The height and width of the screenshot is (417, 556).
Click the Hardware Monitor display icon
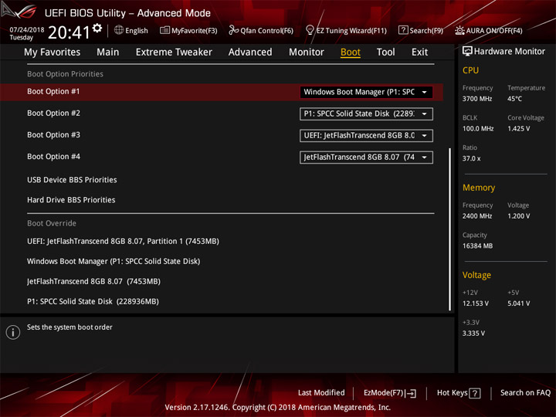[467, 51]
